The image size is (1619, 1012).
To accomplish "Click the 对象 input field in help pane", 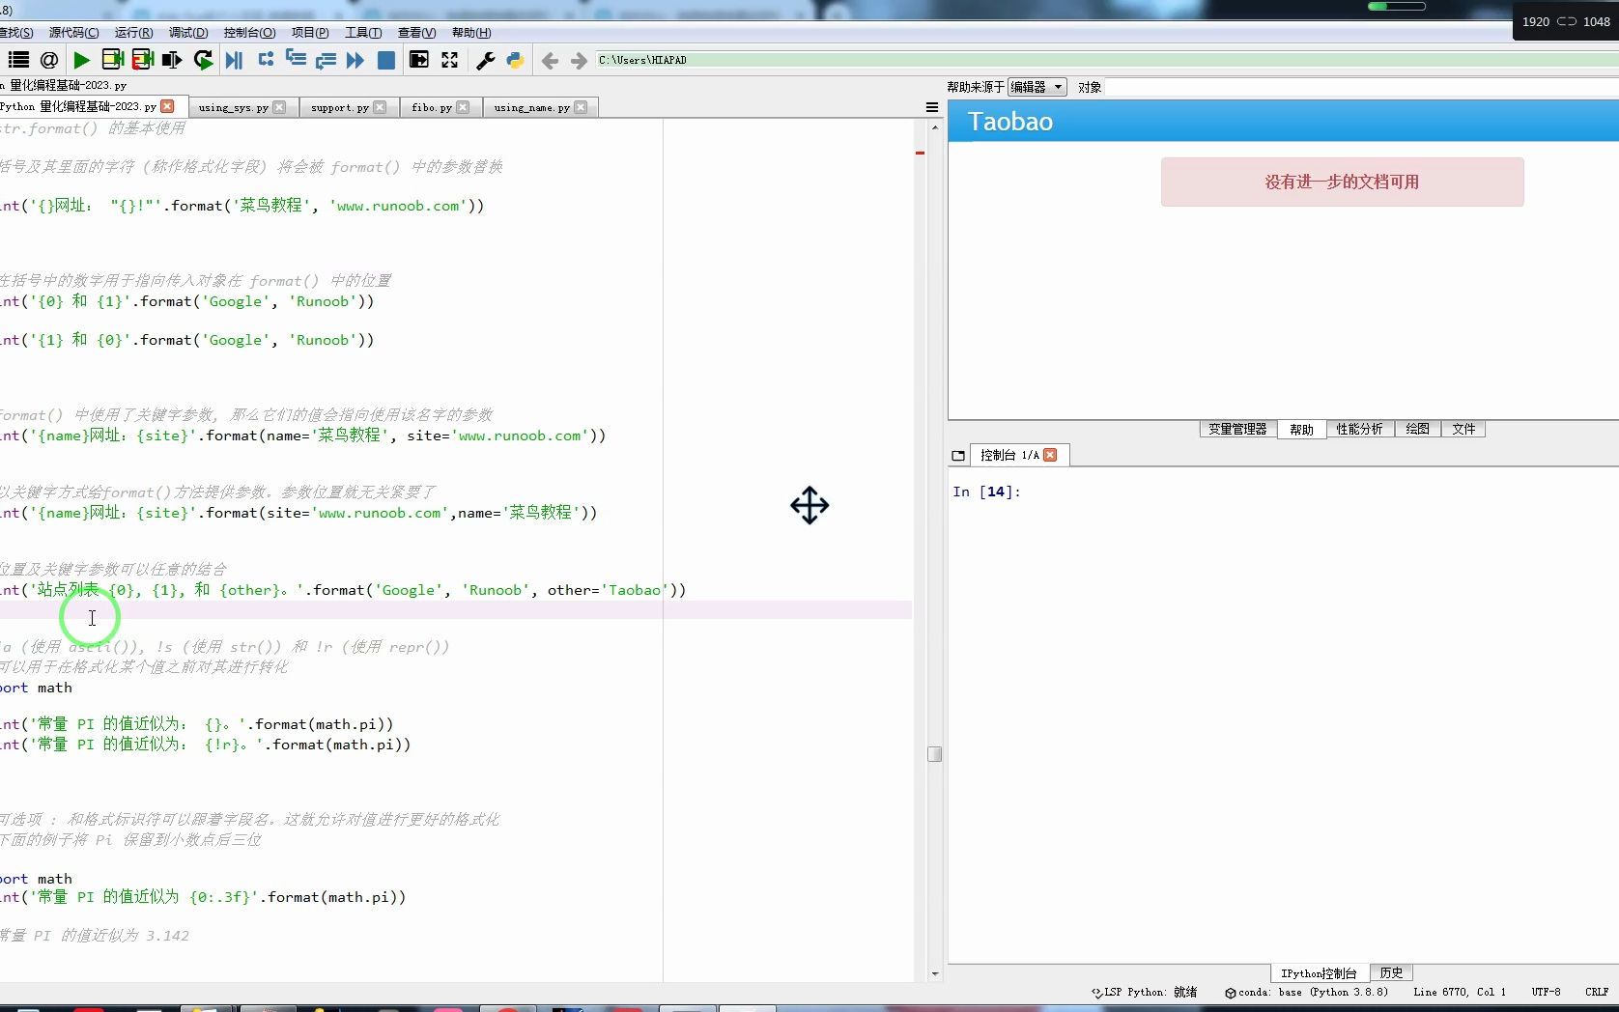I will point(1361,87).
